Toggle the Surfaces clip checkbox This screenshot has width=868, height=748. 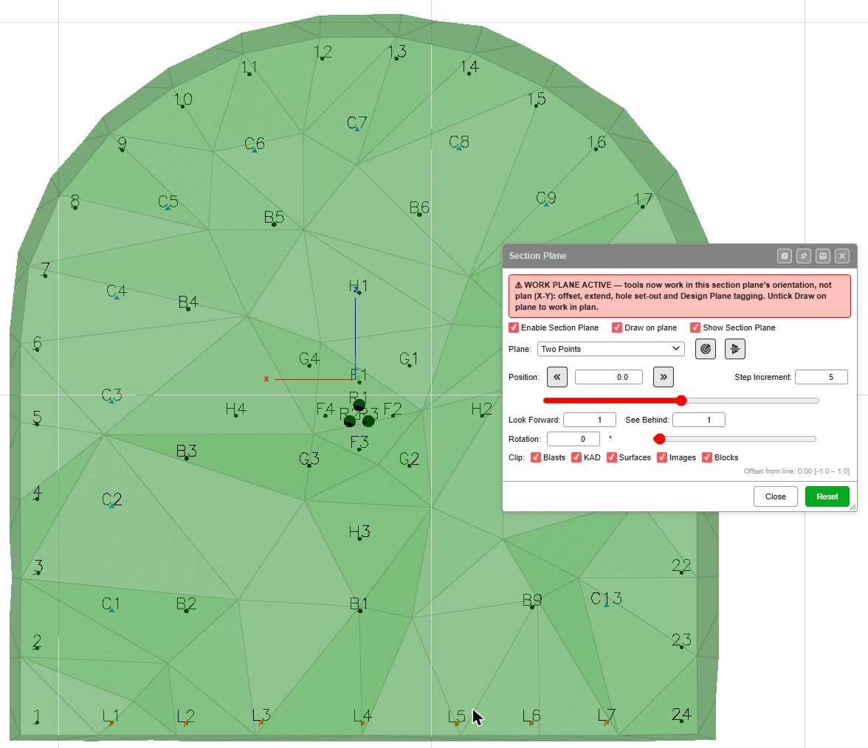pos(612,457)
